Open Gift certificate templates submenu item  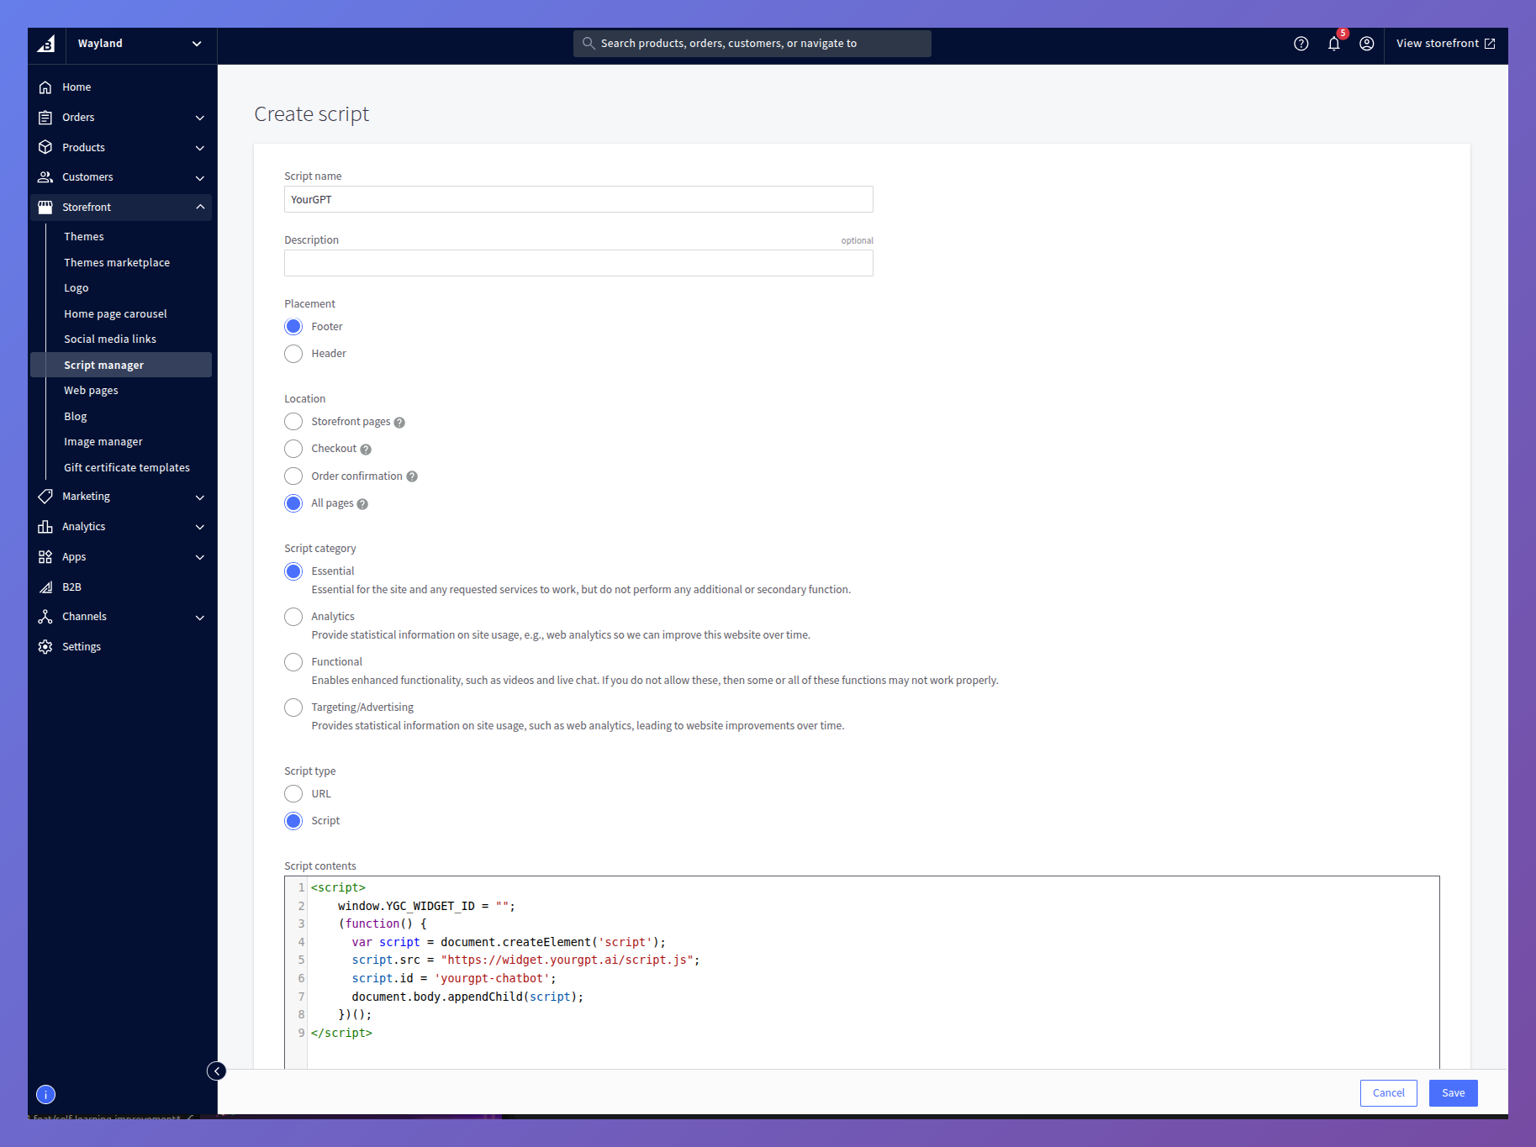click(127, 468)
